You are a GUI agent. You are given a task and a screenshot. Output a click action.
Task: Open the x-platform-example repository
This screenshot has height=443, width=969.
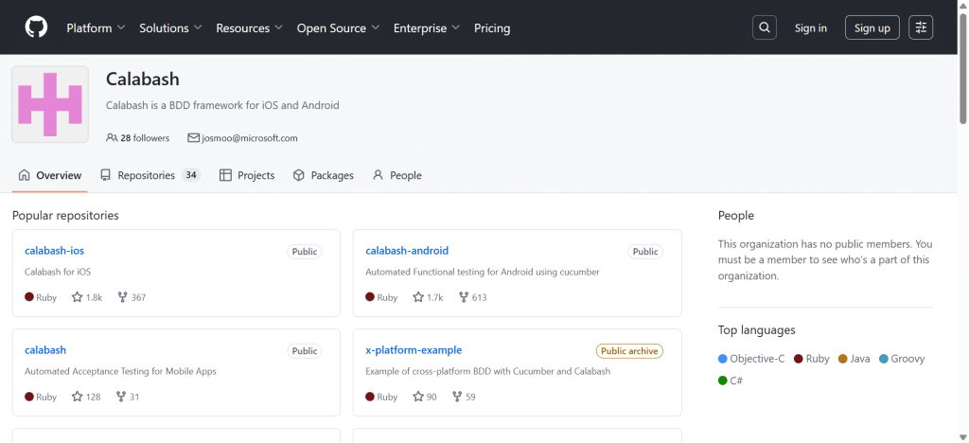414,350
